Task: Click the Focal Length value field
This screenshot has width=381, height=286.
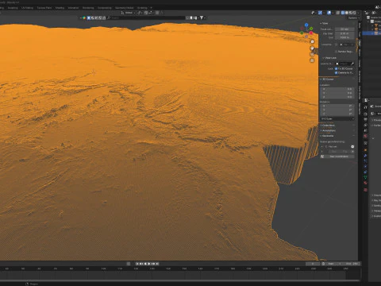Action: click(344, 29)
